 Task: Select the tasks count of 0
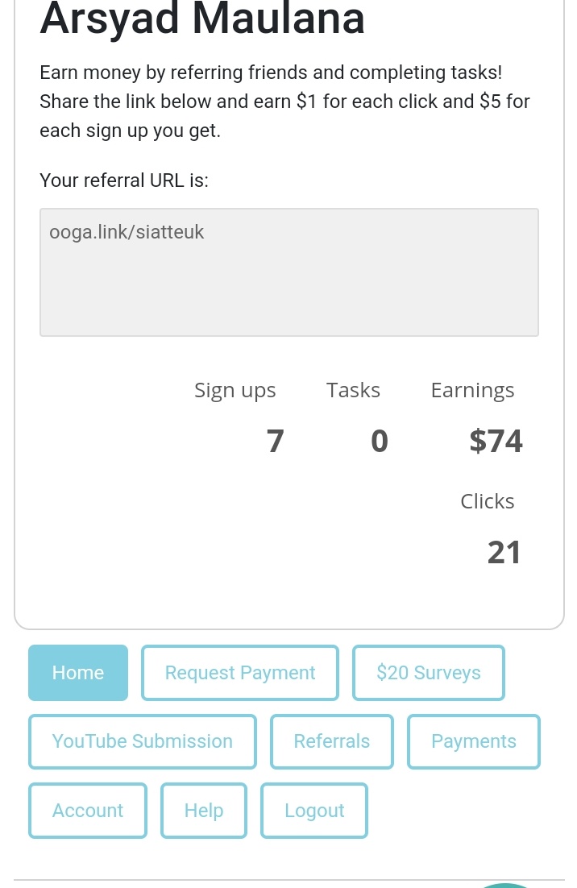click(x=380, y=441)
